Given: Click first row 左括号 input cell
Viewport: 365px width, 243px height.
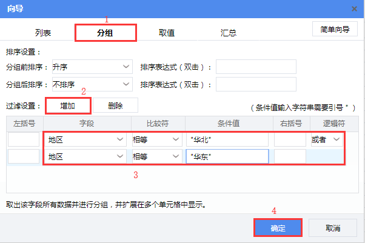Looking at the screenshot, I should [x=24, y=140].
